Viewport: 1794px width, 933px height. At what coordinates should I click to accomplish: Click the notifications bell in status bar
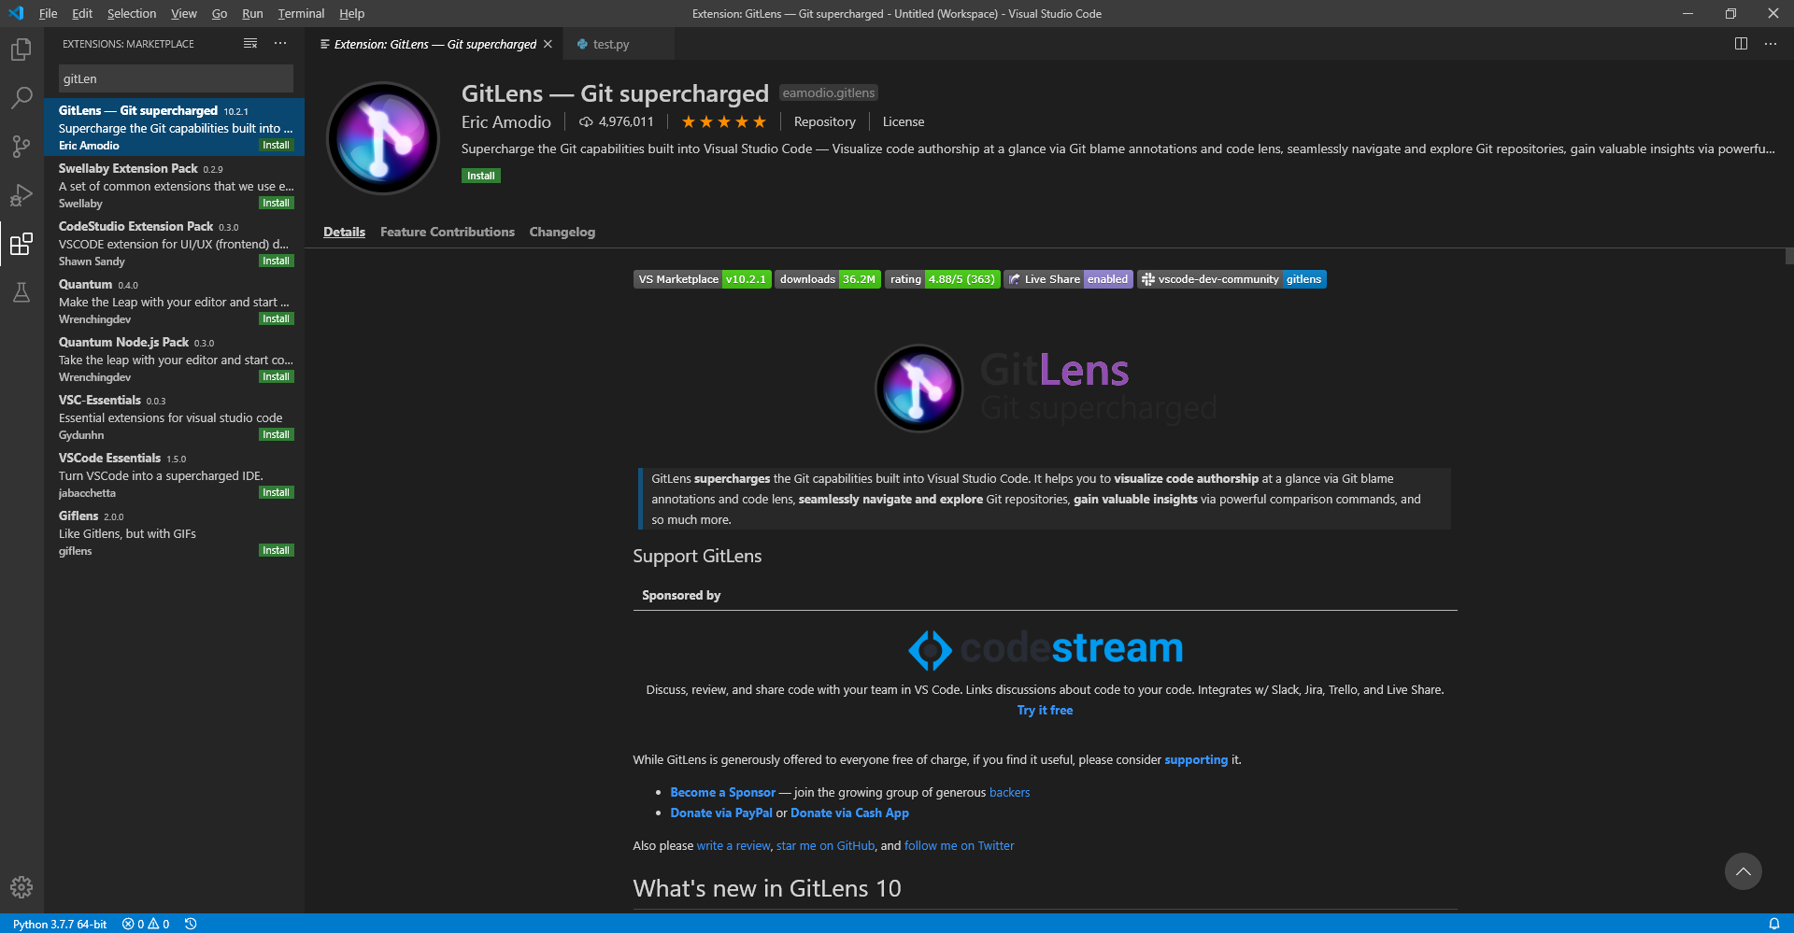tap(1773, 924)
